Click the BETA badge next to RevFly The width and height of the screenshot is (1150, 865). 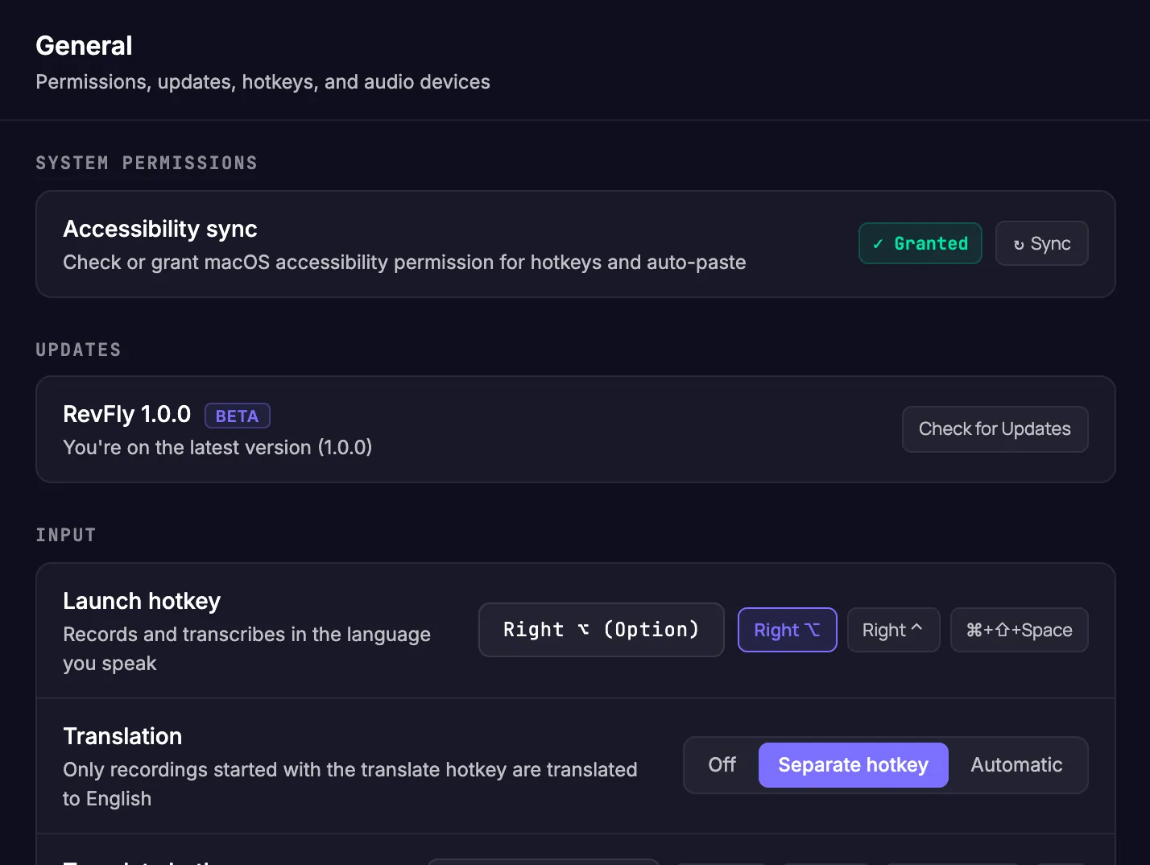click(238, 416)
